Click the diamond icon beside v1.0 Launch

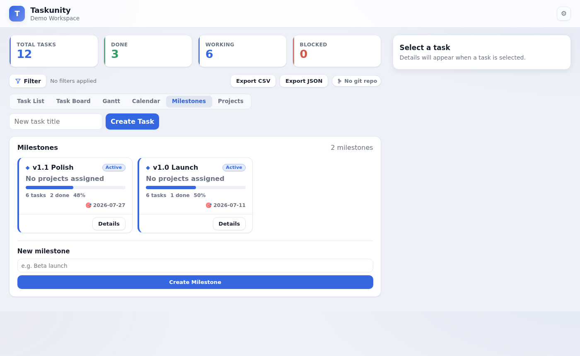[148, 168]
